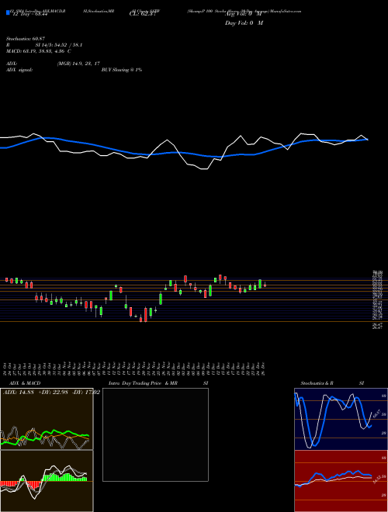Select the '12 Day = 63.44' SMA label
Screen dimensions: 388x512
[x=29, y=15]
